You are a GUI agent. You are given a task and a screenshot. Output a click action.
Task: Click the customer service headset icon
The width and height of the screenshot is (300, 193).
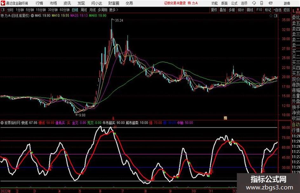coord(254,3)
